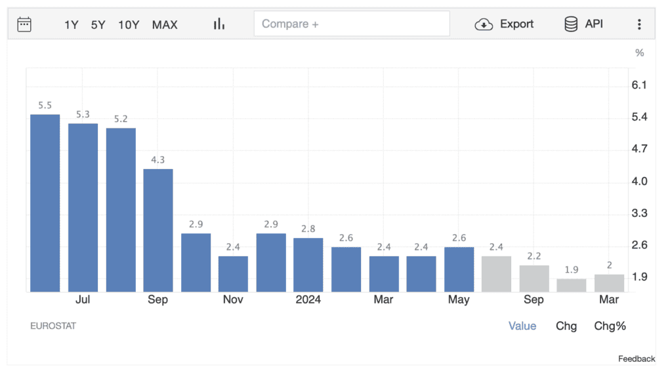Click the 5.3 bar above Jul
This screenshot has height=373, width=672.
point(83,208)
